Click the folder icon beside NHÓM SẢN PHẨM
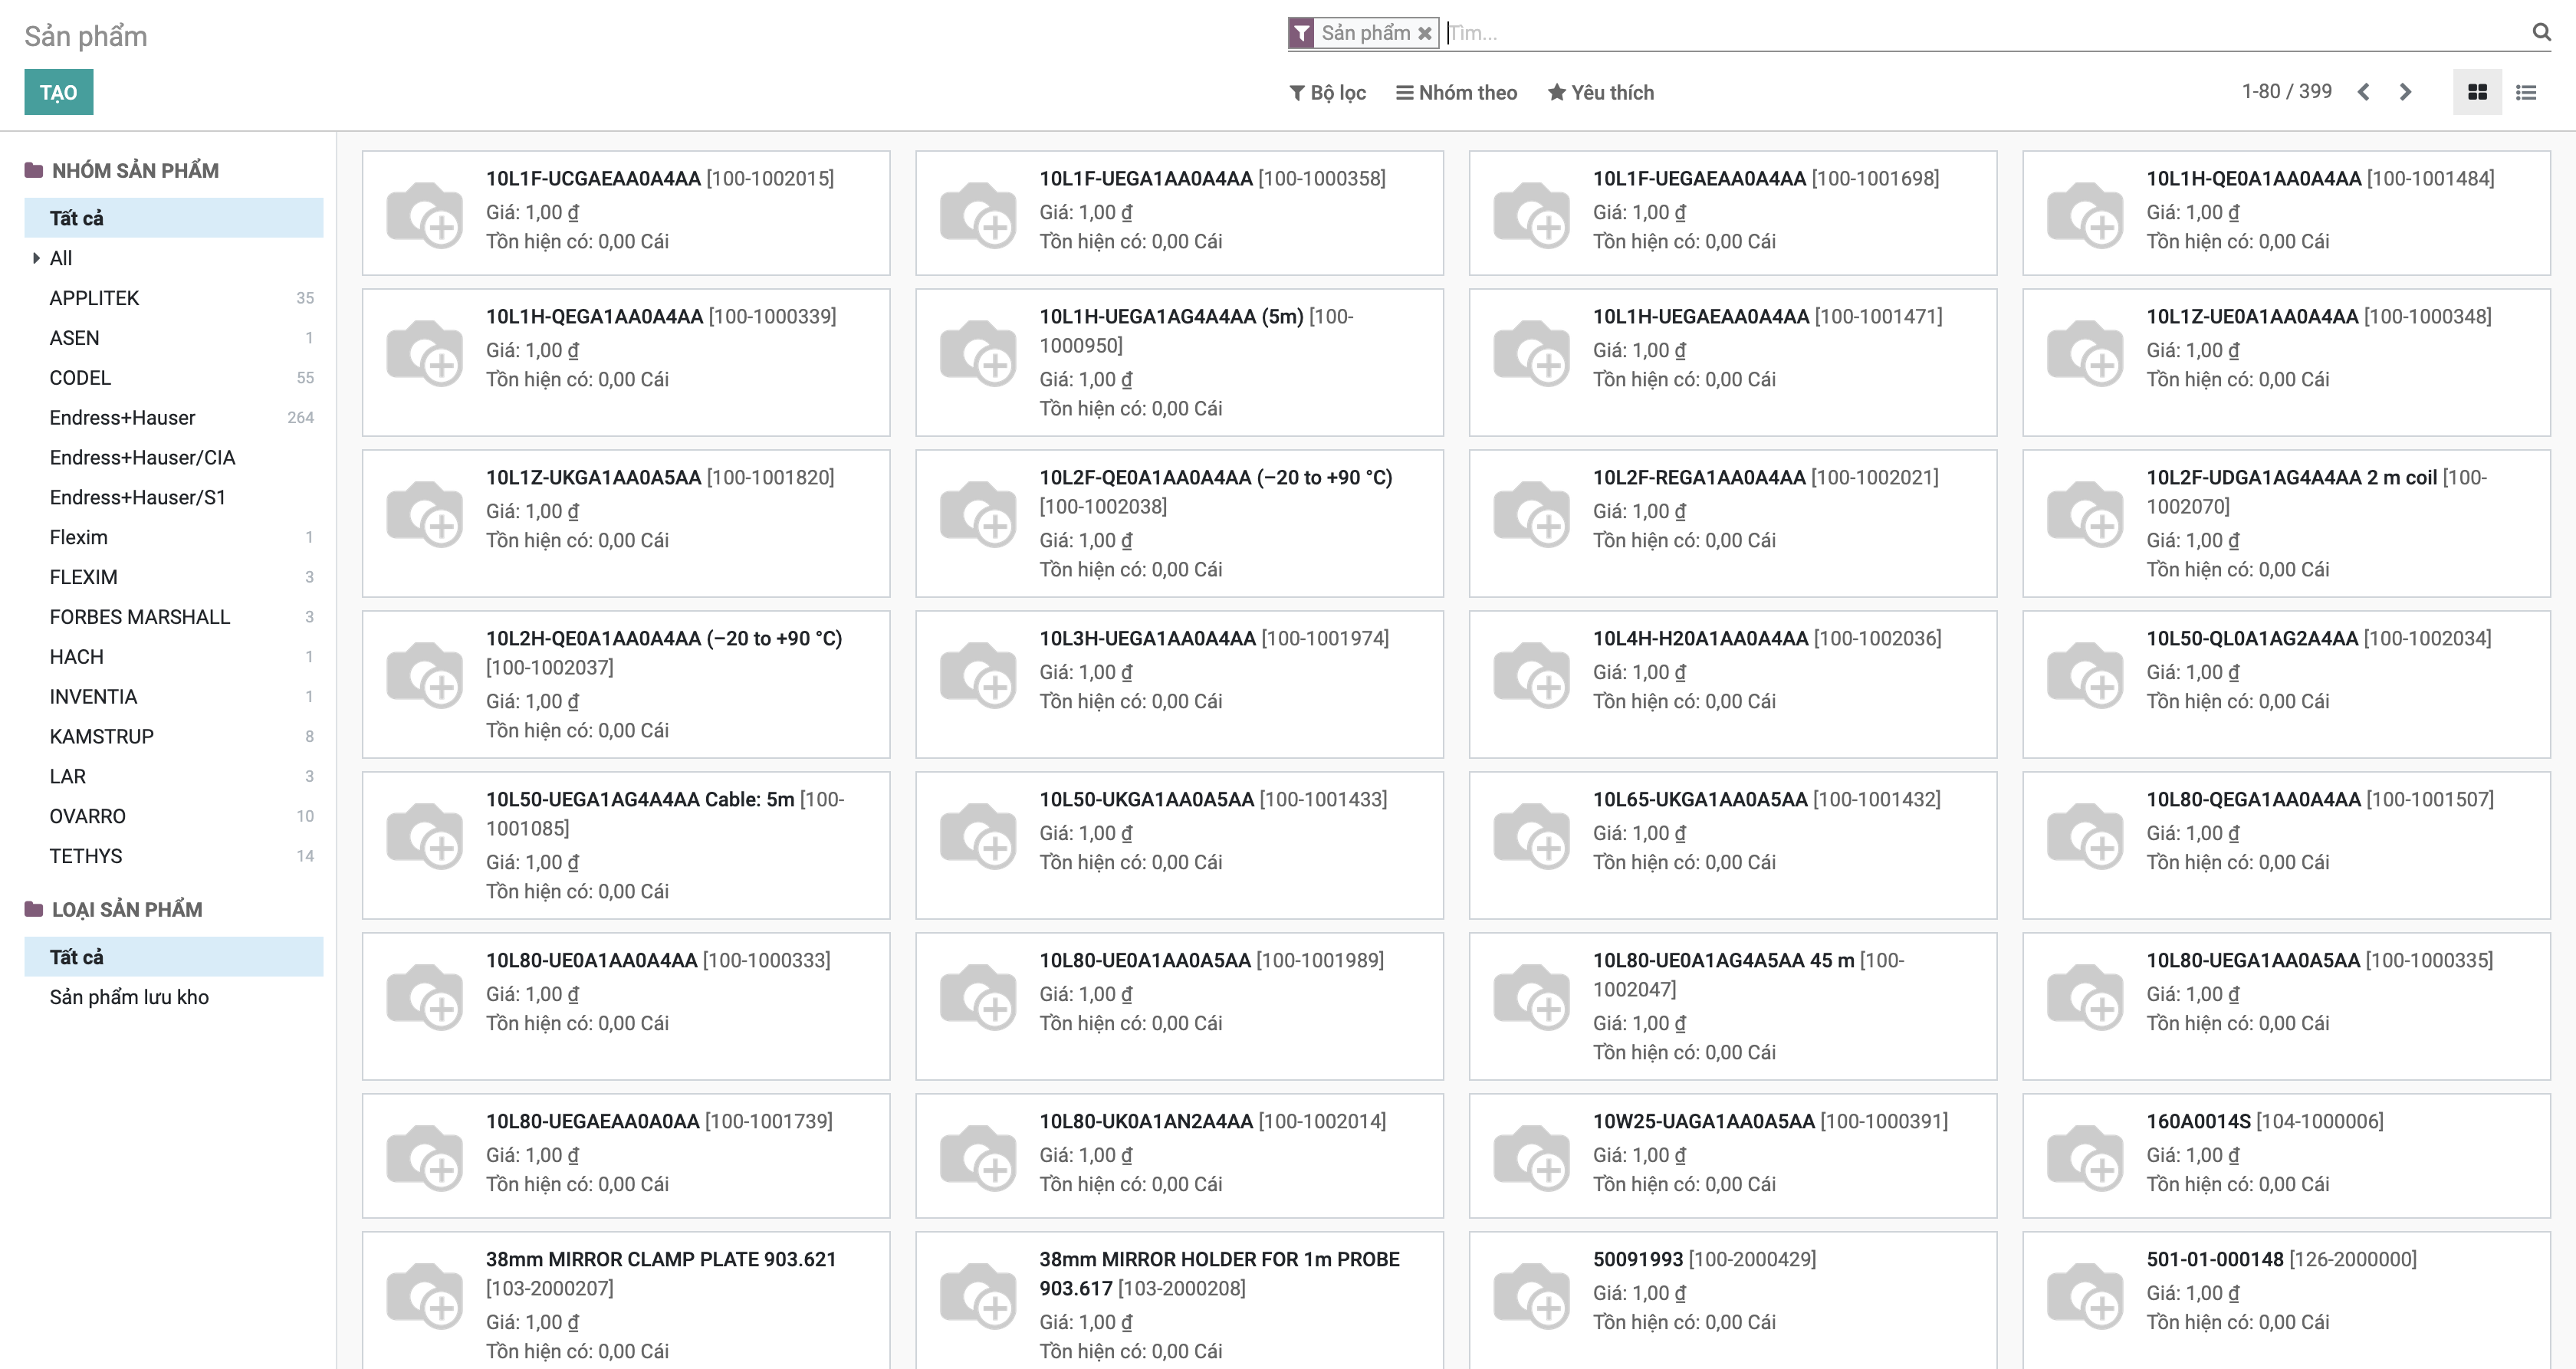 click(x=32, y=169)
